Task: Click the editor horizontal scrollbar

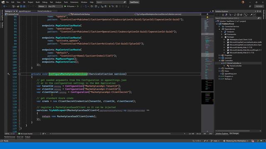Action: click(111, 134)
